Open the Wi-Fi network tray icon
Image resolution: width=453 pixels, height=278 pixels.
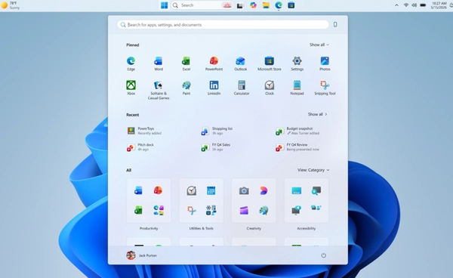[x=406, y=5]
